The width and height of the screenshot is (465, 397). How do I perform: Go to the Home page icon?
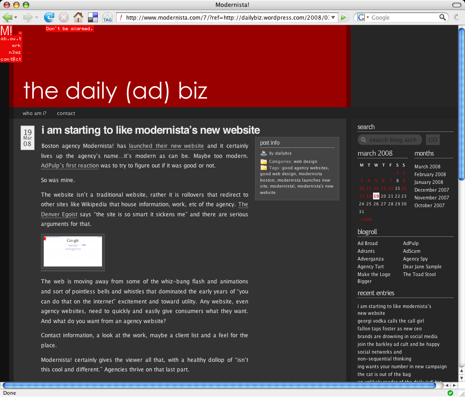(x=78, y=17)
